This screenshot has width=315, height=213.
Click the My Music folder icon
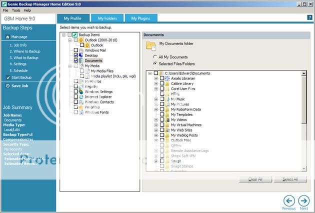(x=167, y=99)
